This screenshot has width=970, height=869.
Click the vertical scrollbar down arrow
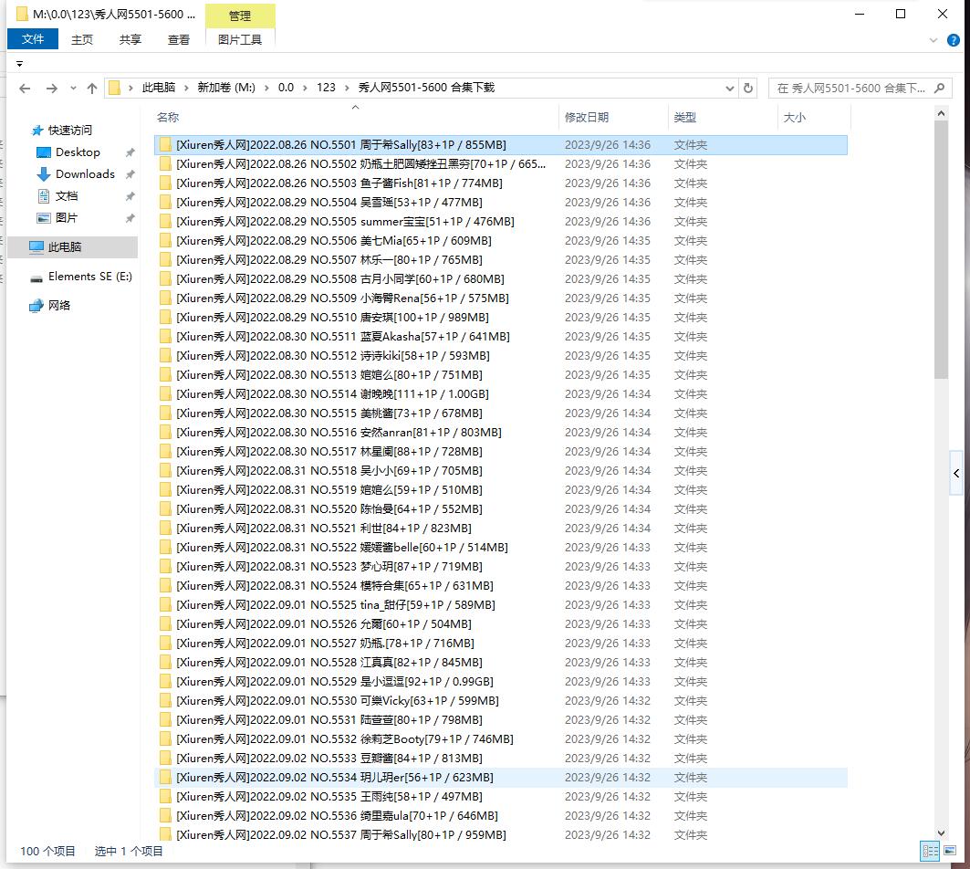tap(941, 833)
